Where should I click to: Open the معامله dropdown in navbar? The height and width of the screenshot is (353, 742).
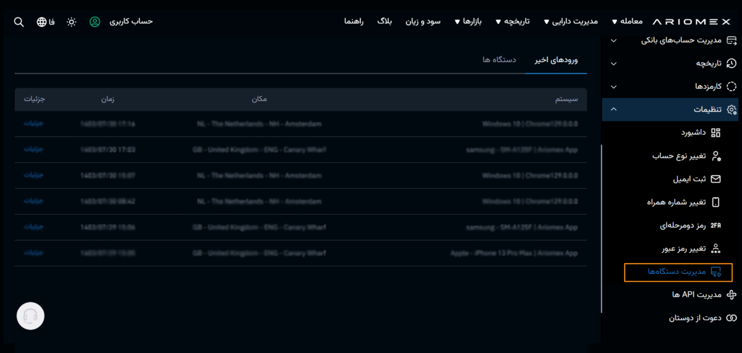click(627, 22)
